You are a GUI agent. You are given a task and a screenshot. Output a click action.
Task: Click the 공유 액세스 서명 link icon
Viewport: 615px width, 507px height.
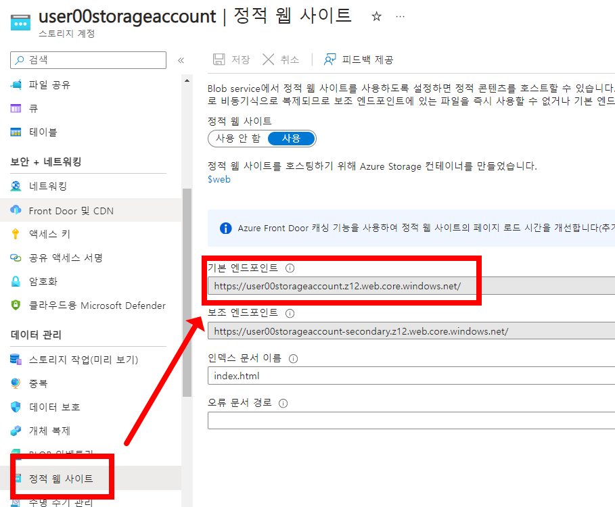[16, 258]
